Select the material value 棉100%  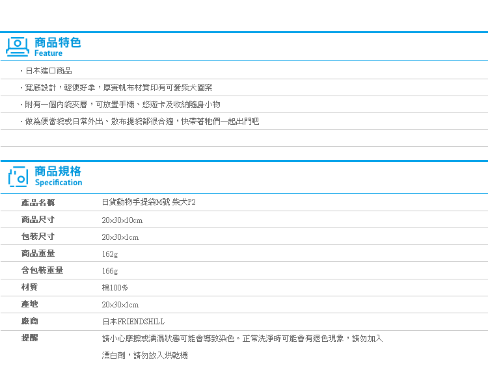tap(115, 288)
